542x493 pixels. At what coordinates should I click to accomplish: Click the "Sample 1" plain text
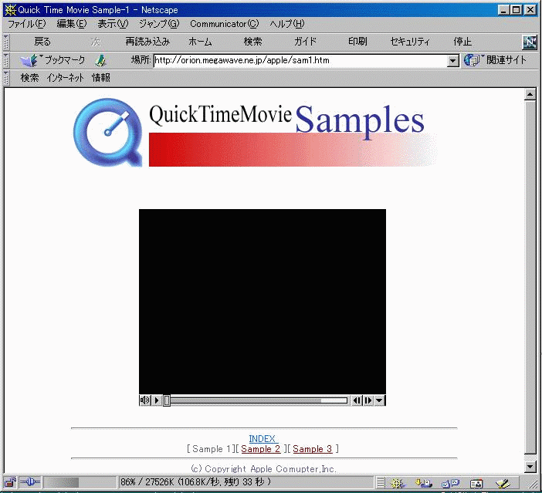212,449
